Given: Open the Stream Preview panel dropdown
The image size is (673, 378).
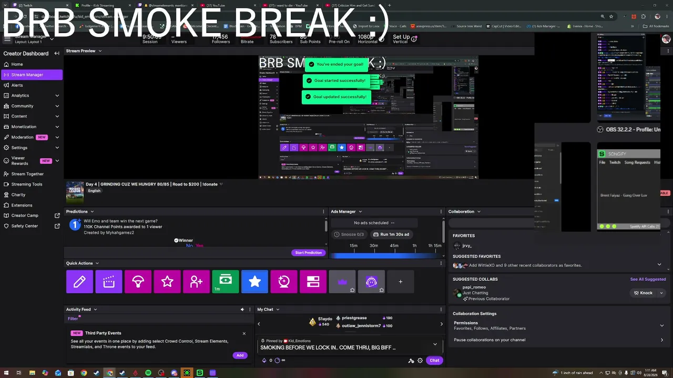Looking at the screenshot, I should coord(100,51).
